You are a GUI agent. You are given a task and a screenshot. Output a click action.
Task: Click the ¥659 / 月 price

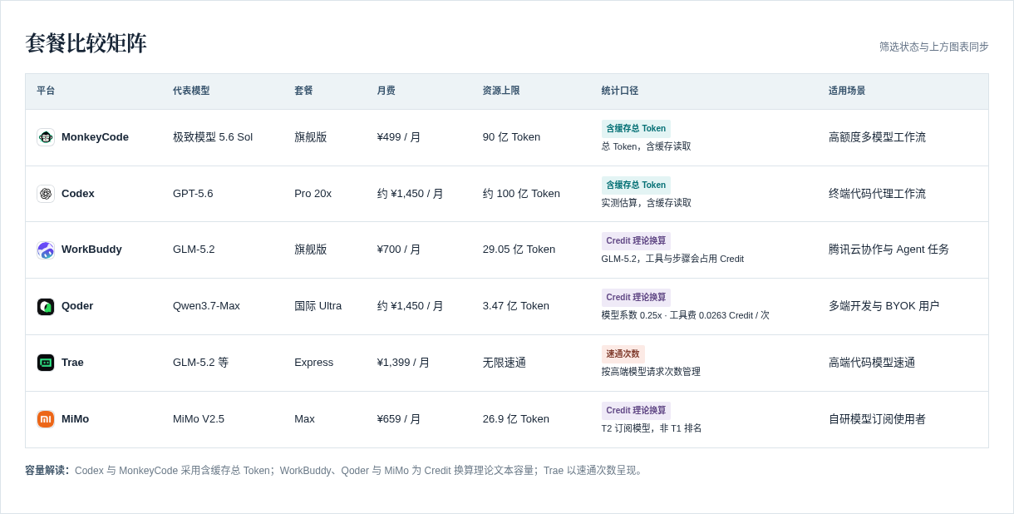click(399, 419)
